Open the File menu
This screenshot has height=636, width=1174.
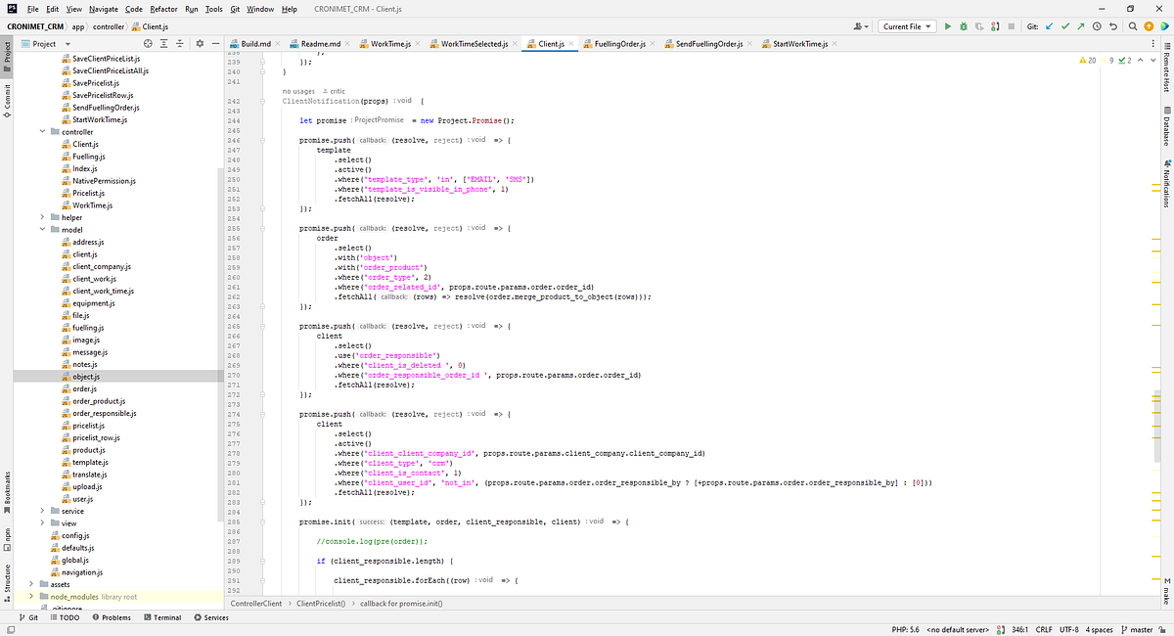[33, 9]
